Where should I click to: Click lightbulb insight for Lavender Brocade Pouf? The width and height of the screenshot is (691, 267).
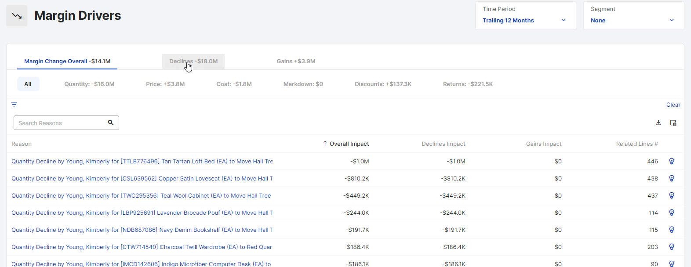click(671, 213)
